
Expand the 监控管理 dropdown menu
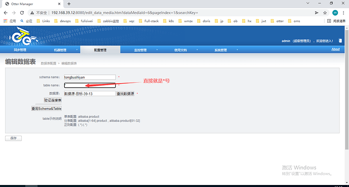pyautogui.click(x=157, y=50)
